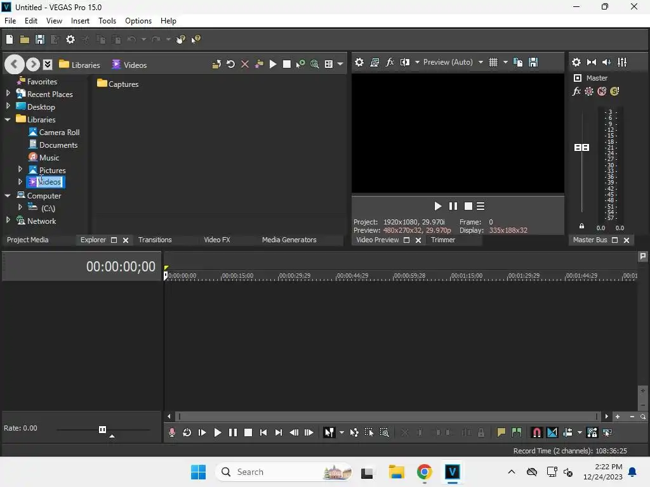This screenshot has height=487, width=650.
Task: Launch the interactive tutorials hand icon
Action: pyautogui.click(x=181, y=39)
